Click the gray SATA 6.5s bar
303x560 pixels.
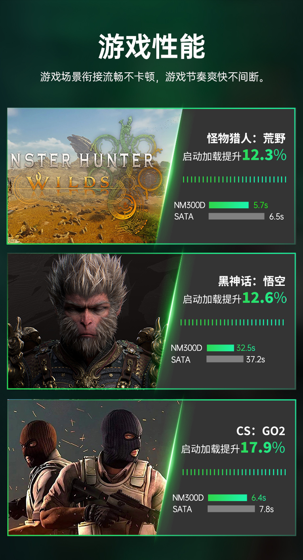[x=236, y=216]
